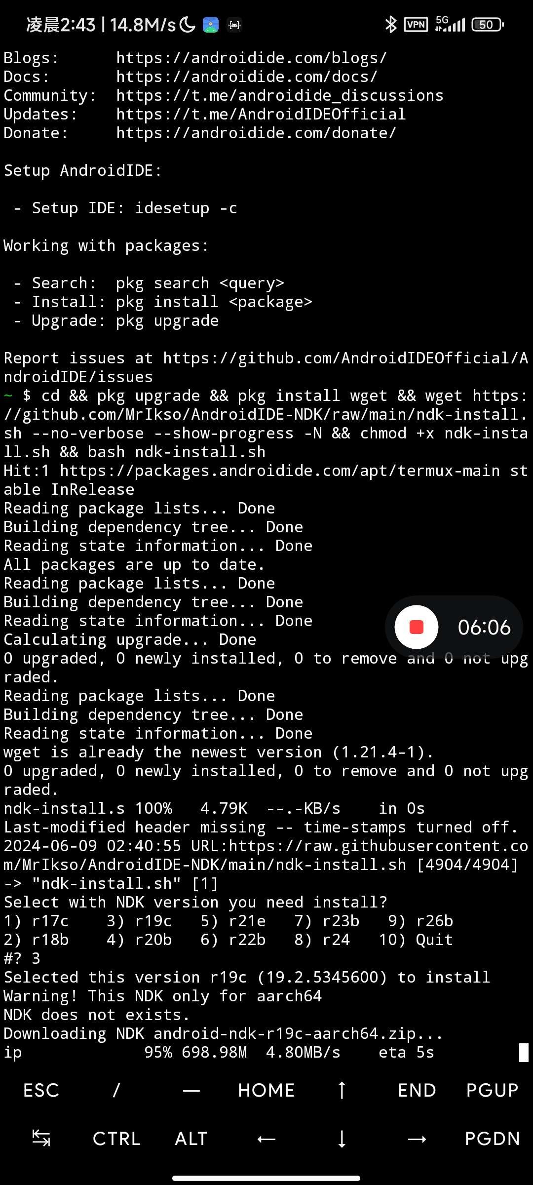Tap the down arrow key
Viewport: 533px width, 1185px height.
coord(342,1139)
